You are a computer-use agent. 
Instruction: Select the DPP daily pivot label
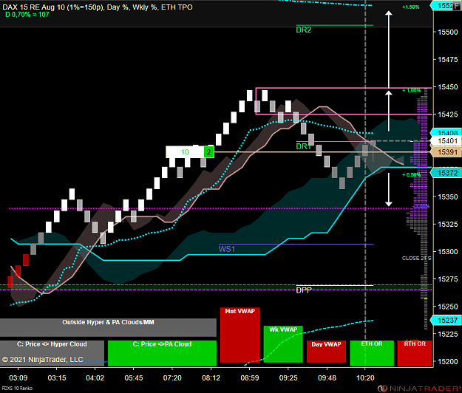pos(304,290)
